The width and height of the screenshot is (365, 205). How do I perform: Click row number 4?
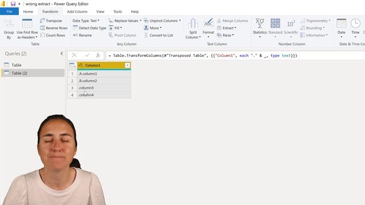(72, 95)
